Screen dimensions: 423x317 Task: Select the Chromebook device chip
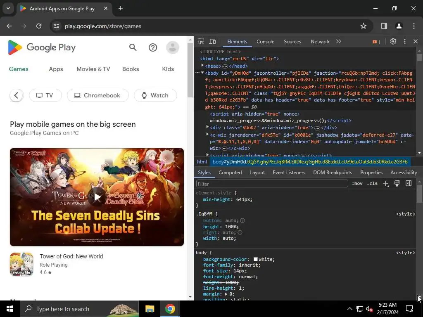[97, 95]
